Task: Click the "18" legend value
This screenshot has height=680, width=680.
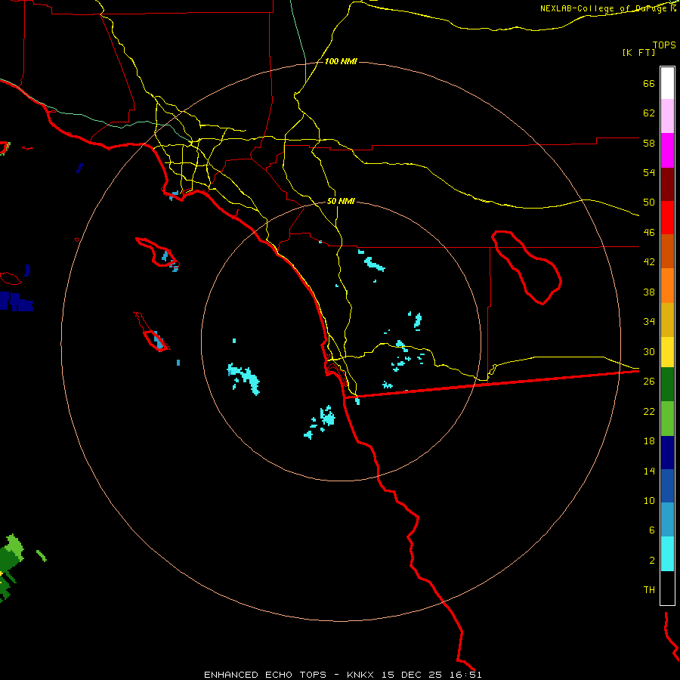Action: [649, 441]
